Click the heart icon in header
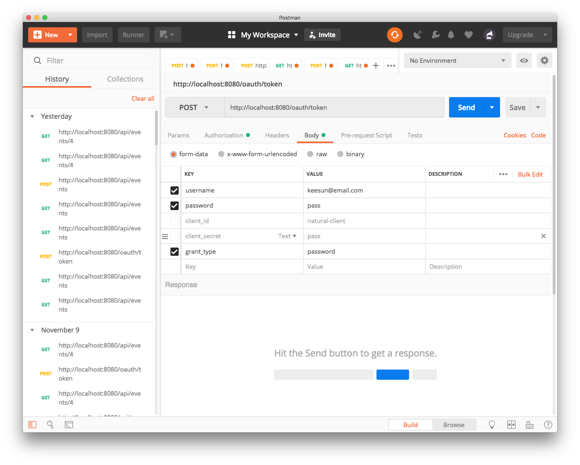This screenshot has height=465, width=580. tap(469, 35)
